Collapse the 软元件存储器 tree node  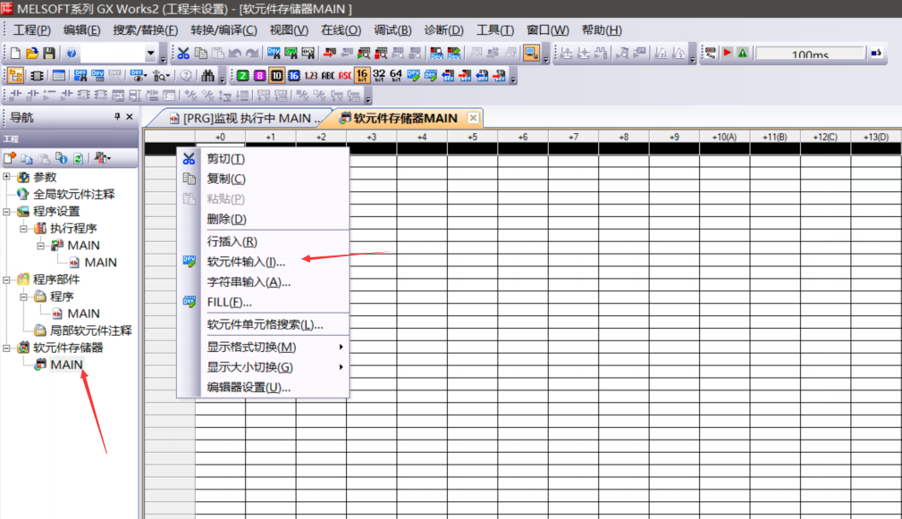7,347
